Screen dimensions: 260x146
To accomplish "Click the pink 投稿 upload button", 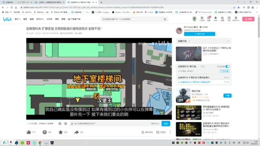I will [248, 19].
